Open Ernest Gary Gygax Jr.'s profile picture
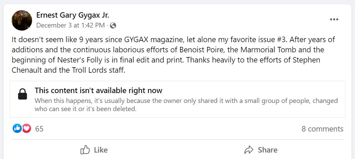Viewport: 355px width, 159px height. [22, 20]
